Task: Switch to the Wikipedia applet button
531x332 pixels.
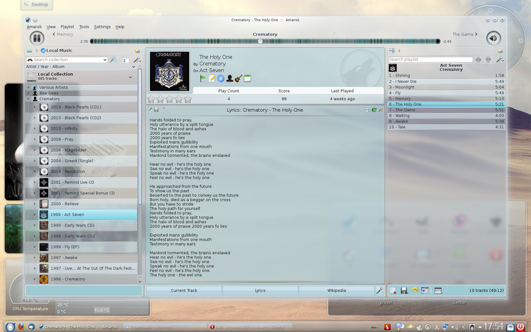Action: (337, 290)
